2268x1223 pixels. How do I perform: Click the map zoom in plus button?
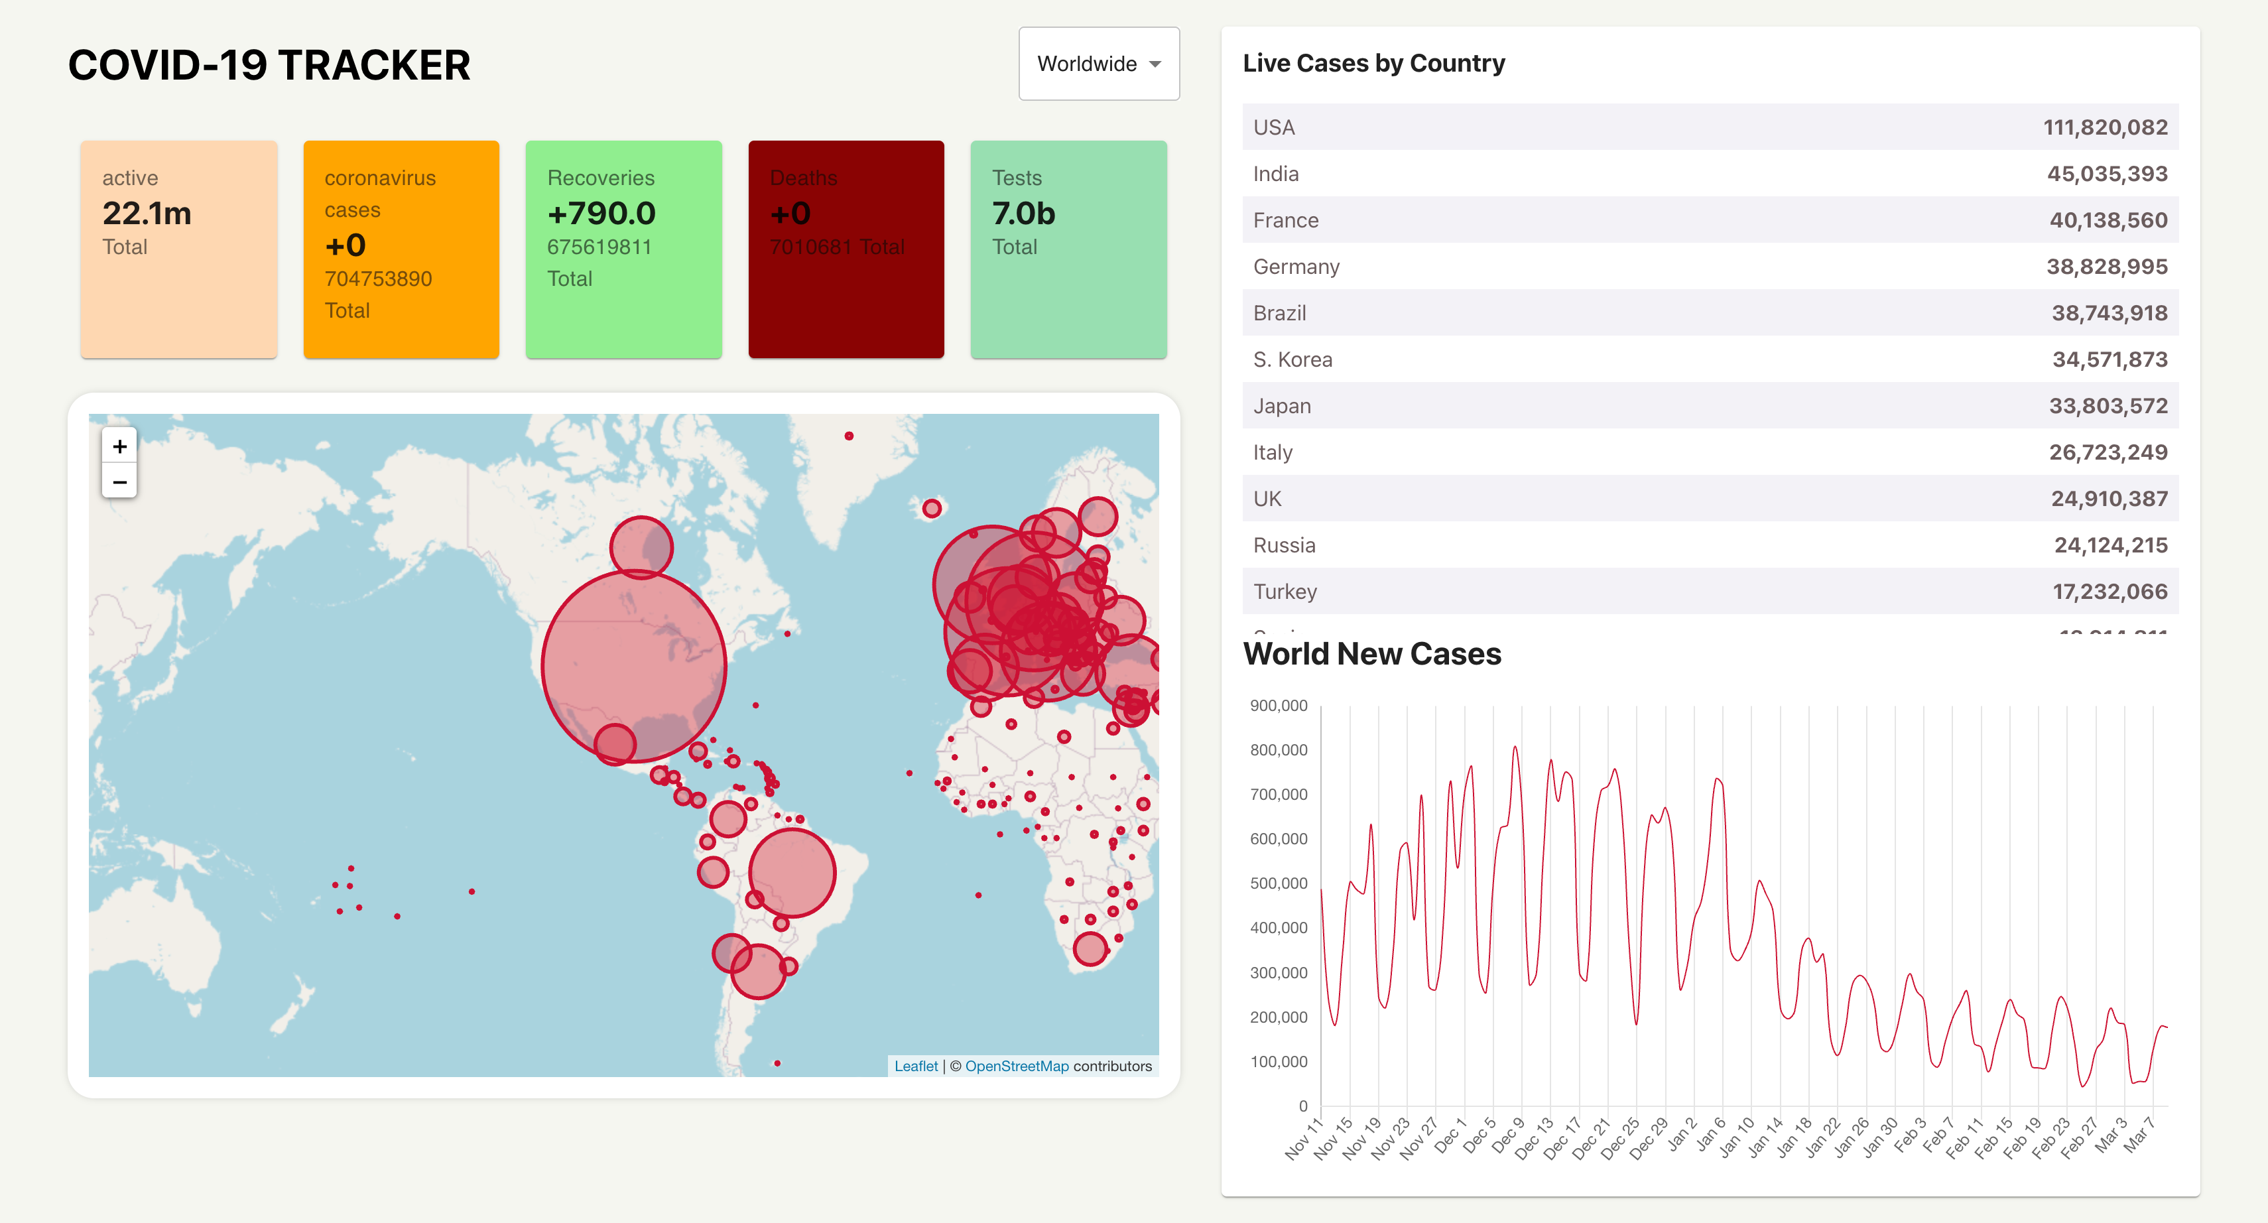click(x=120, y=446)
